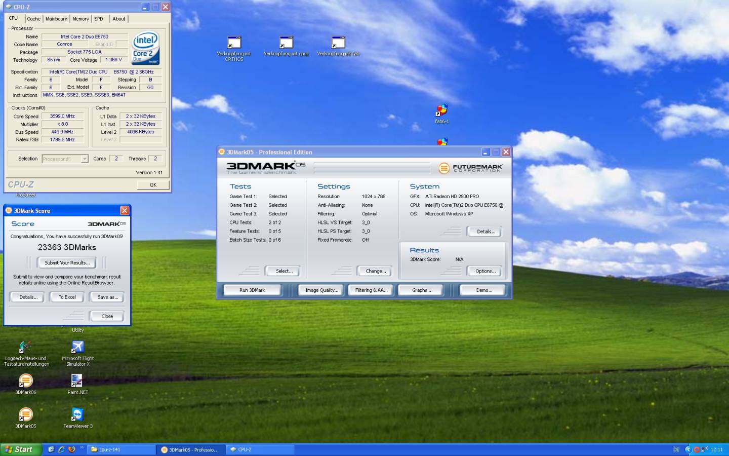Open the TeamViewer 3 desktop shortcut
Viewport: 729px width, 456px height.
click(77, 414)
